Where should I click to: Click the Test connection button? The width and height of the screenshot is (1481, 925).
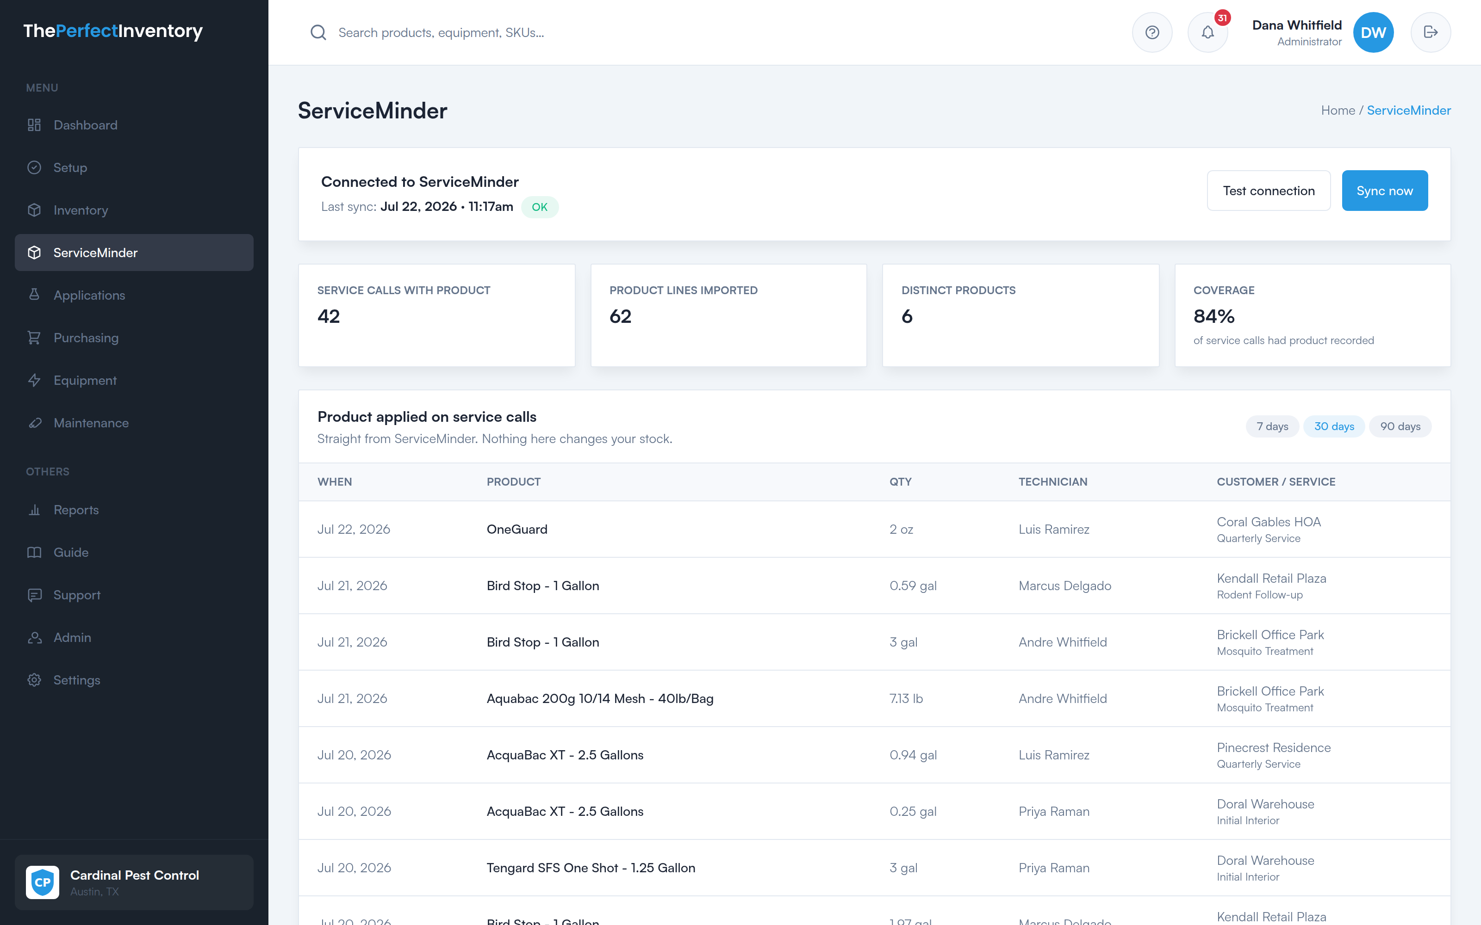click(1269, 191)
